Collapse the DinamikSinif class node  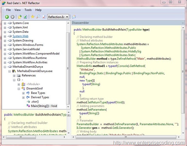(19, 89)
